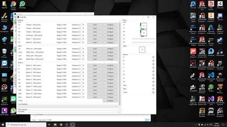Open TikTok desktop shortcut
This screenshot has height=127, width=227.
pos(193,76)
